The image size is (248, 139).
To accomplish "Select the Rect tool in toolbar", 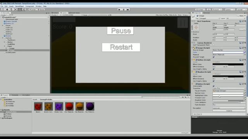I will tap(19, 10).
